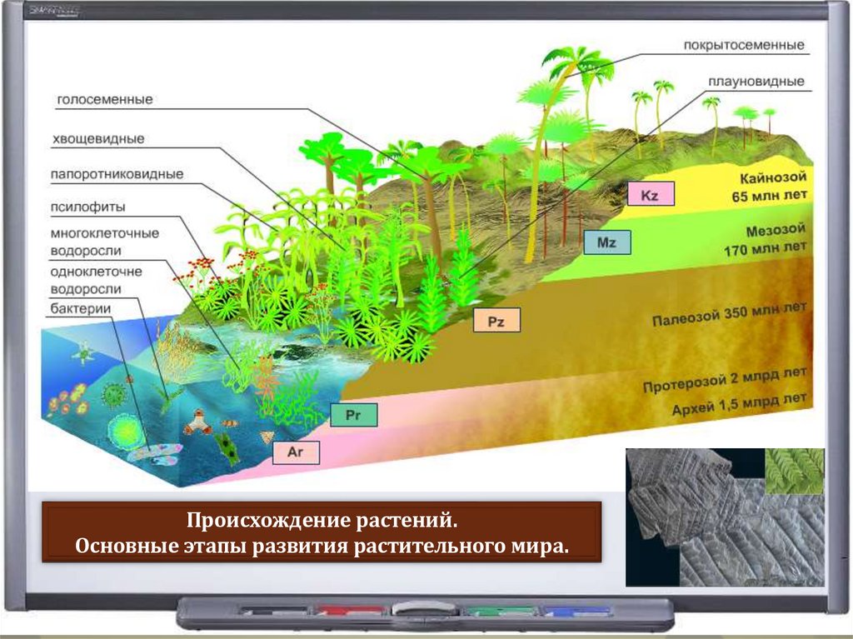Click the label 'бактерии'
This screenshot has height=639, width=853.
(x=81, y=308)
